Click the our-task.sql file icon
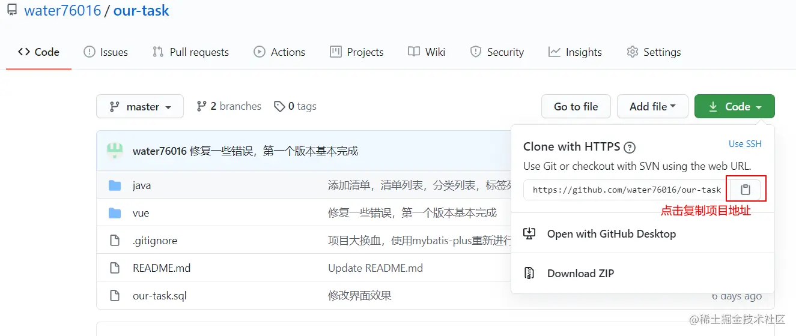This screenshot has height=336, width=796. (x=115, y=296)
